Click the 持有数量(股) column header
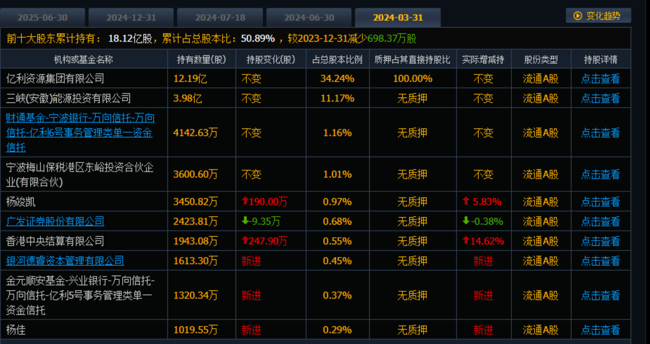650x344 pixels. point(202,60)
